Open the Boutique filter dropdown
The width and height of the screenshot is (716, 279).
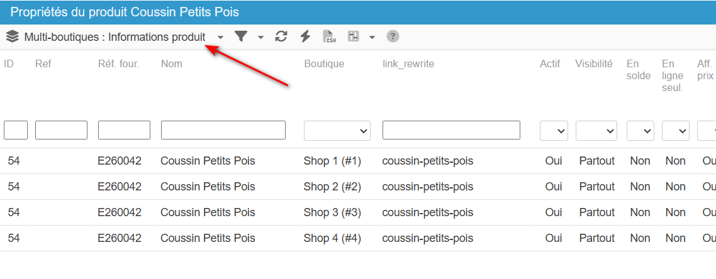[337, 130]
